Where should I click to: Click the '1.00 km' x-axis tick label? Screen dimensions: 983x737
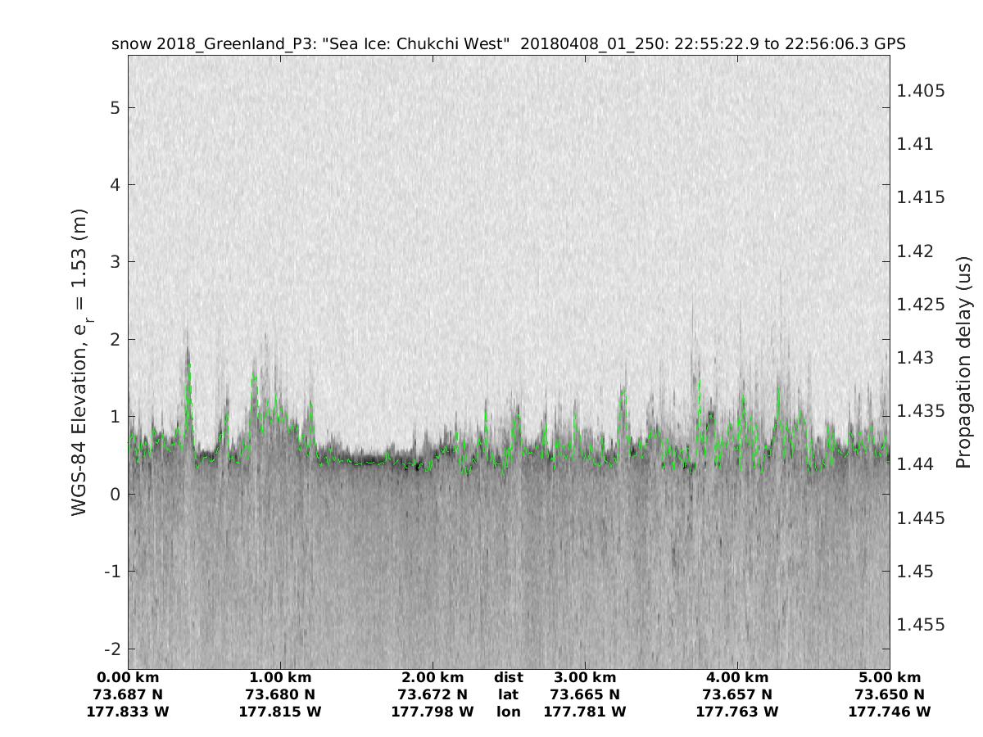pos(280,678)
